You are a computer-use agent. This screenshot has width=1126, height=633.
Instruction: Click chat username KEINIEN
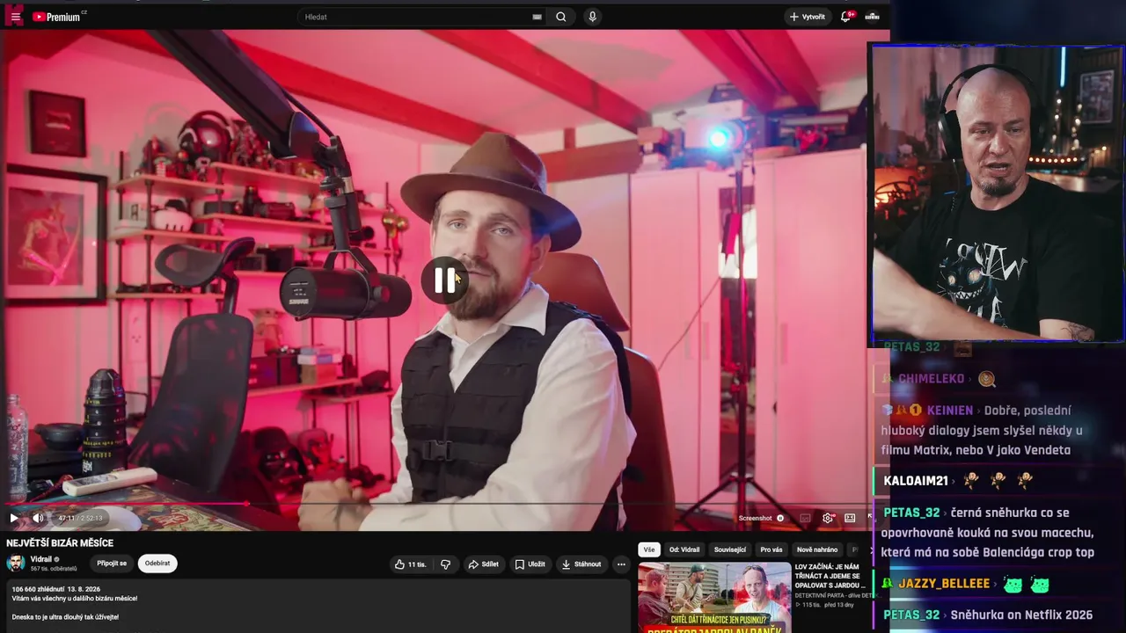(x=950, y=411)
